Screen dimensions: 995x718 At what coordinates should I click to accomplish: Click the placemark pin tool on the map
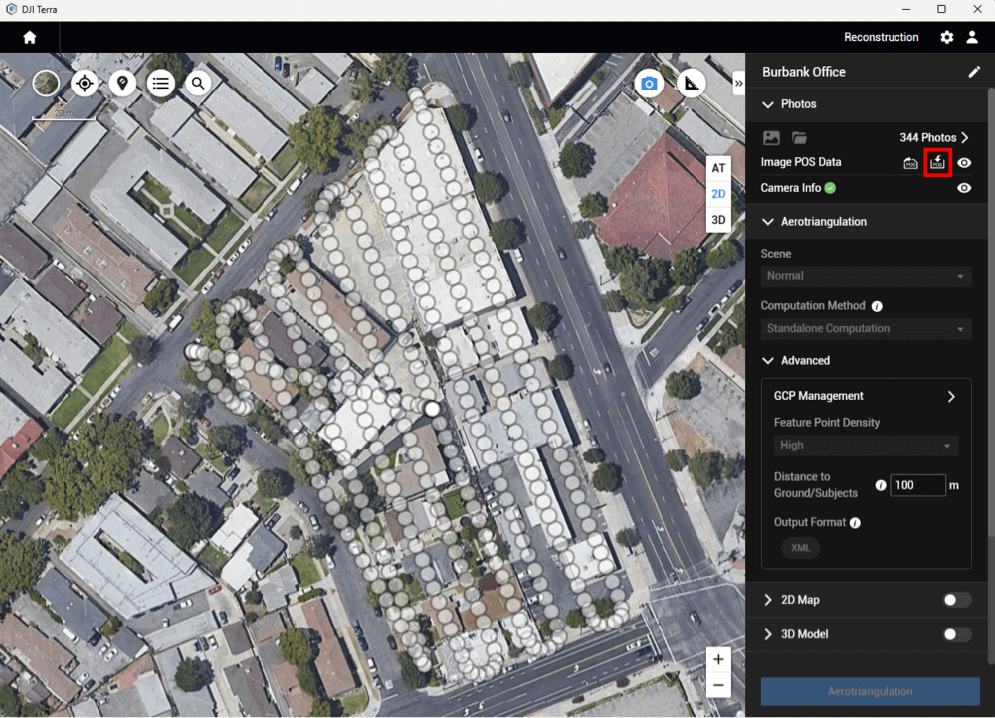[122, 84]
